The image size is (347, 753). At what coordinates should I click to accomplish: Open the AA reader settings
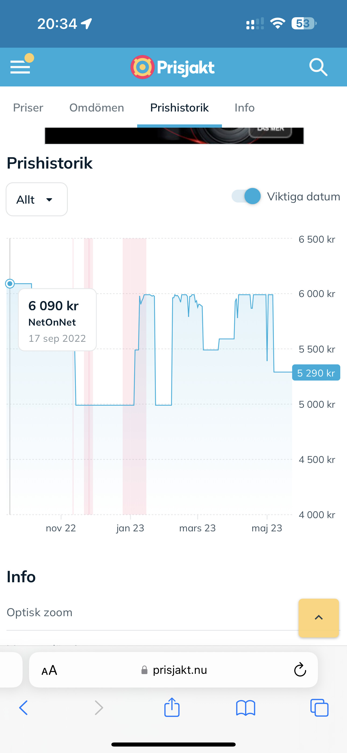point(49,670)
